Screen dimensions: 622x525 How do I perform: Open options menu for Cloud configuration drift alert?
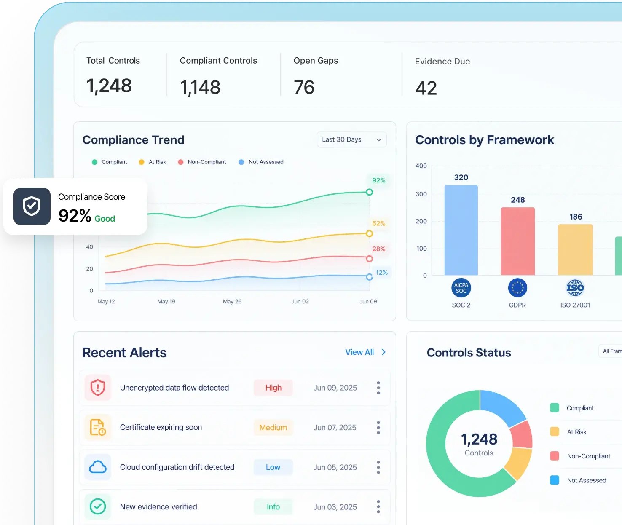pos(378,467)
